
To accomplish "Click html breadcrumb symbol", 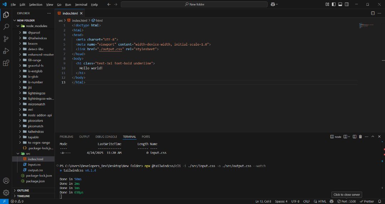I will pos(97,21).
